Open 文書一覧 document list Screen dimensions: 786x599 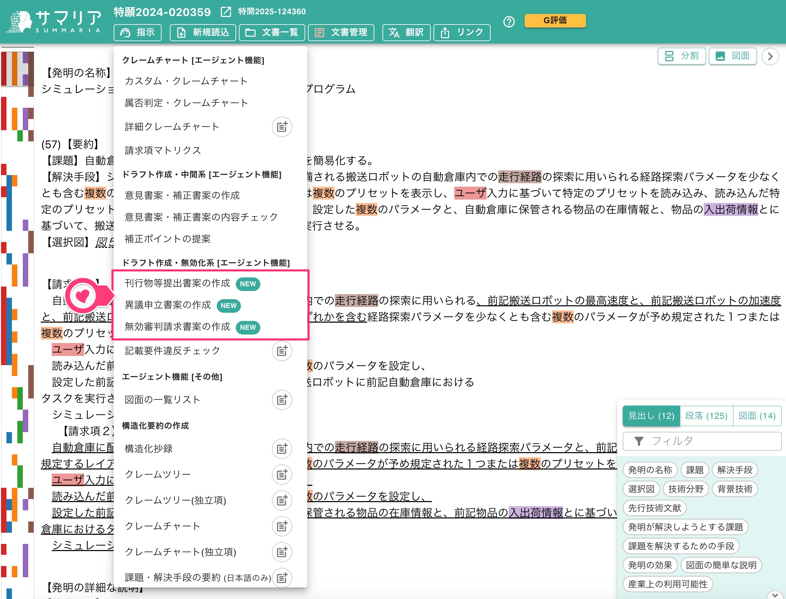tap(272, 32)
